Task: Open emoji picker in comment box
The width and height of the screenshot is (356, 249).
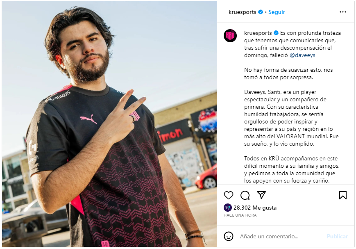Action: coord(229,236)
